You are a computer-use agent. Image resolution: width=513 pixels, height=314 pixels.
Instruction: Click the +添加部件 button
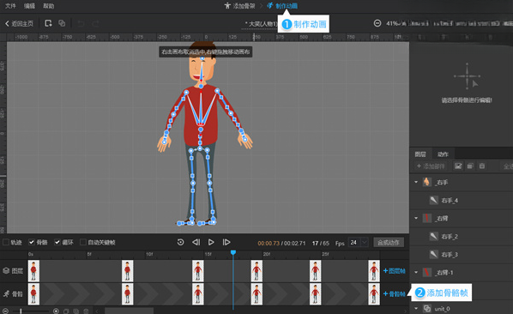pos(431,166)
